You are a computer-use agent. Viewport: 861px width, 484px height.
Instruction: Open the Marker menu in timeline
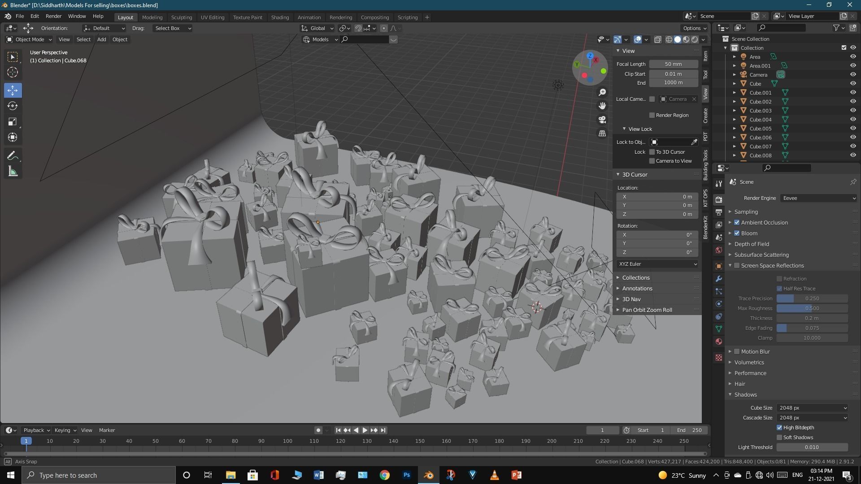pyautogui.click(x=107, y=431)
